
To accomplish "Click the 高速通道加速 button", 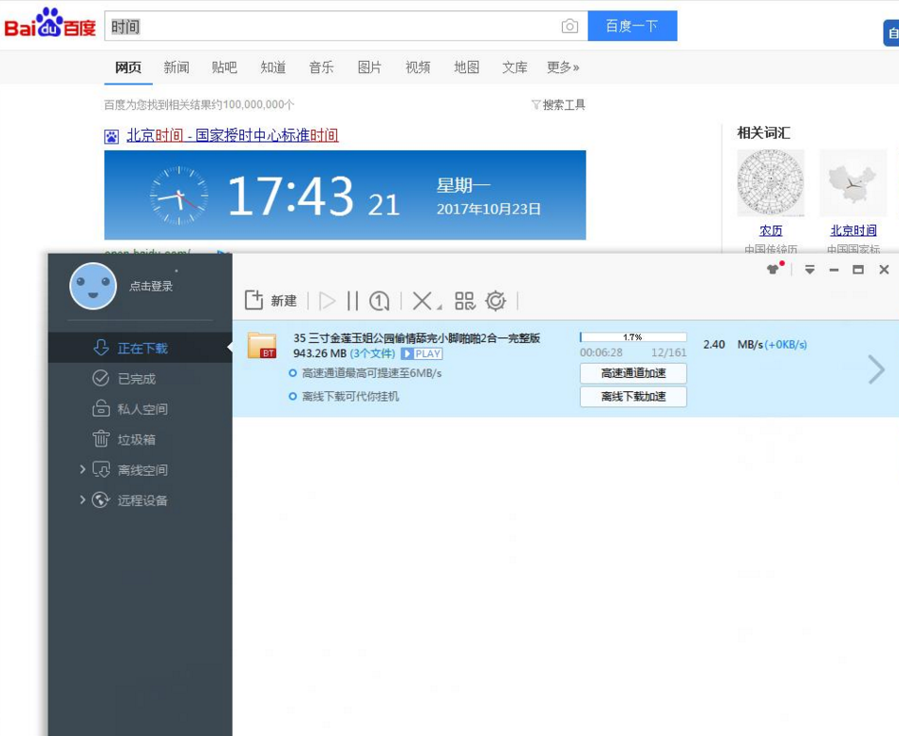I will (x=633, y=373).
